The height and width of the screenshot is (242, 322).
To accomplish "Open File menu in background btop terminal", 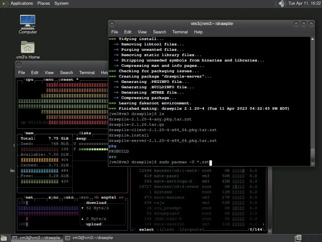I will click(22, 72).
